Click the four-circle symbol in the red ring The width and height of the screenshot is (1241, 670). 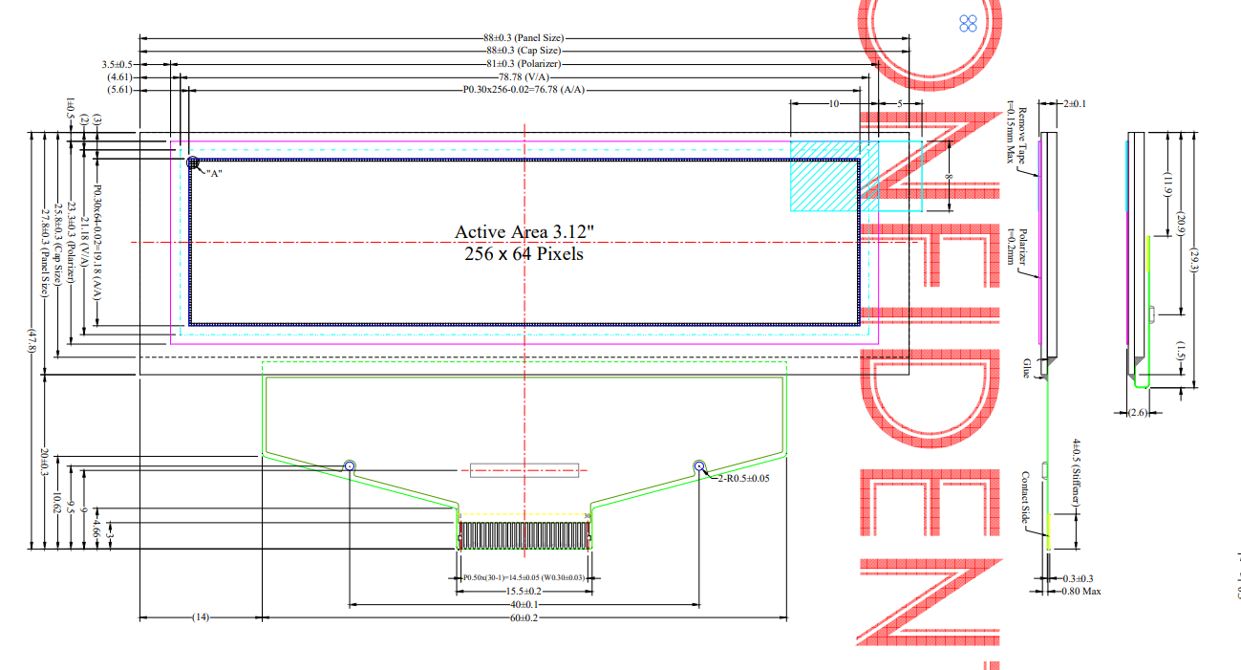967,23
